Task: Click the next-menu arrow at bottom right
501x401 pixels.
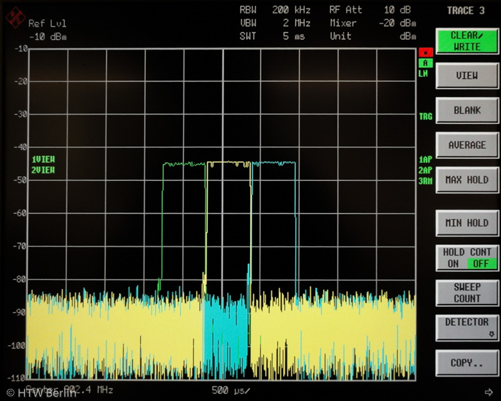Action: pyautogui.click(x=488, y=392)
